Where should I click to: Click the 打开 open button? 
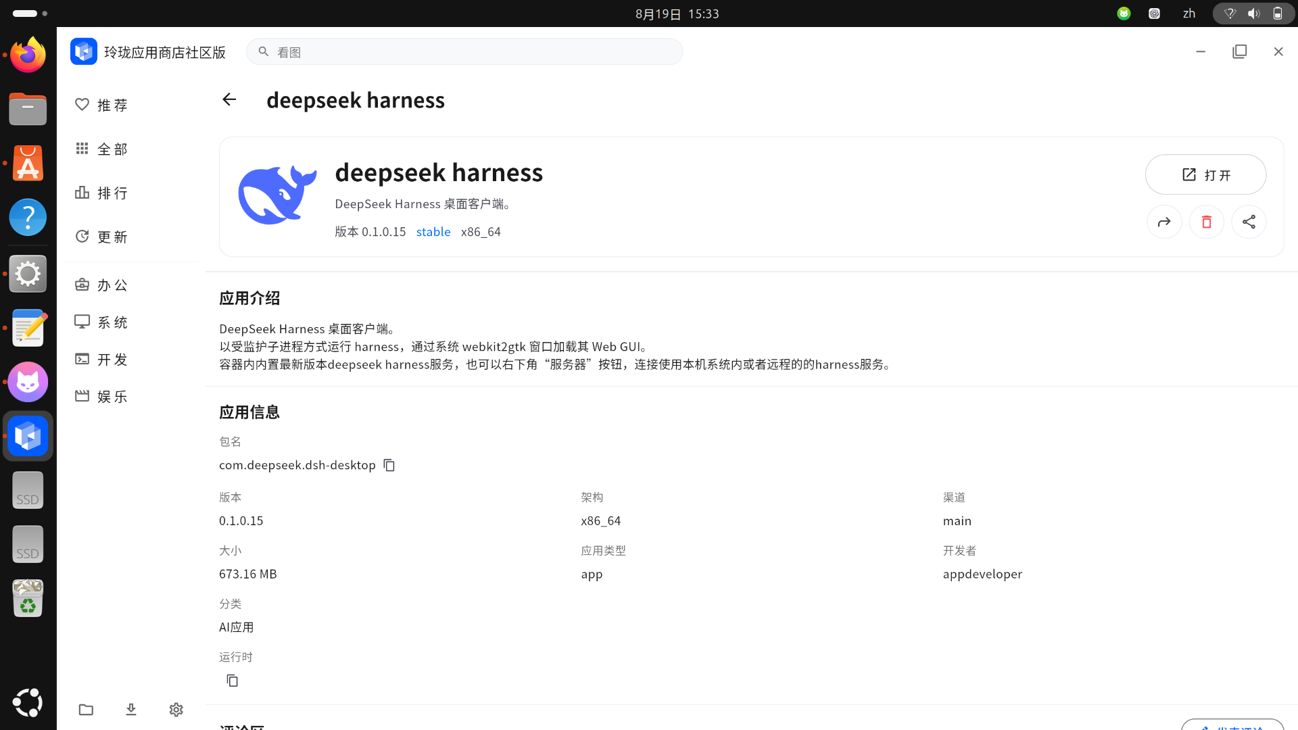click(1205, 174)
